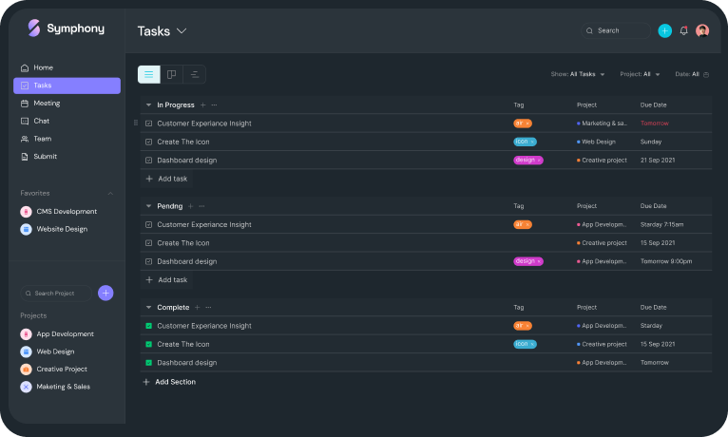Viewport: 728px width, 437px height.
Task: Click Add Section at the bottom
Action: (169, 382)
